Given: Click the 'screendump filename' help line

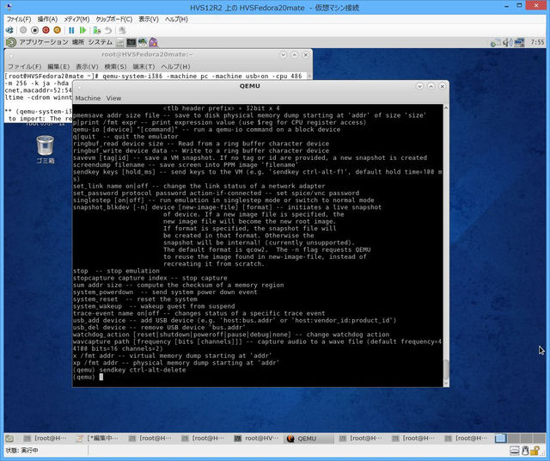Looking at the screenshot, I should point(186,164).
